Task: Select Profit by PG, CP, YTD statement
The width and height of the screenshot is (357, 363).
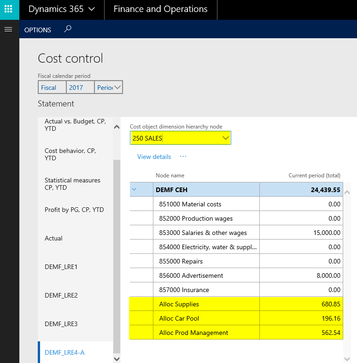Action: [x=74, y=210]
